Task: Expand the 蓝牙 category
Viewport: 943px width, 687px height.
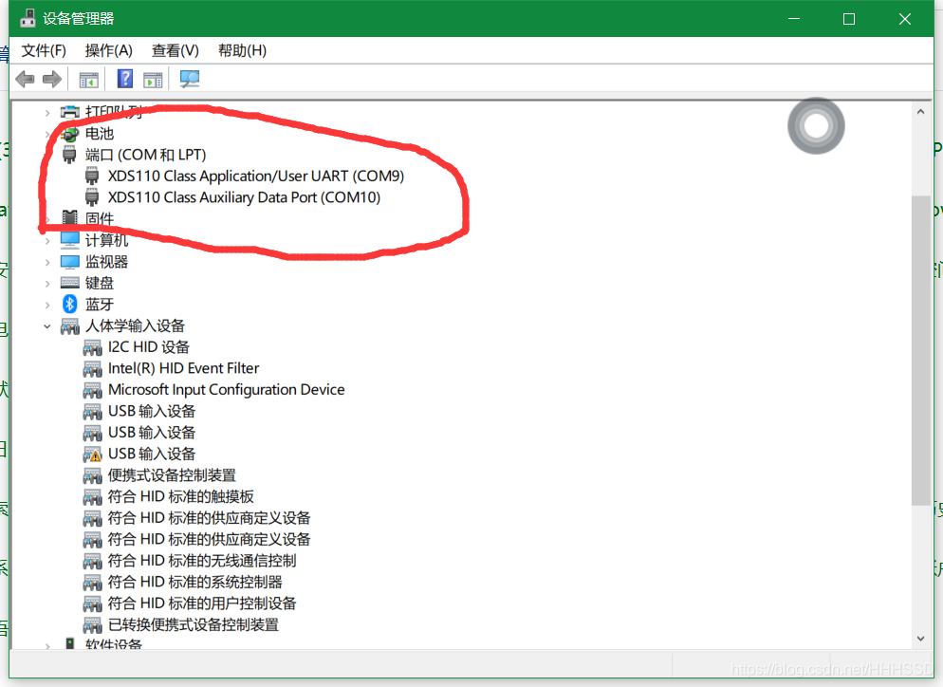Action: (x=46, y=305)
